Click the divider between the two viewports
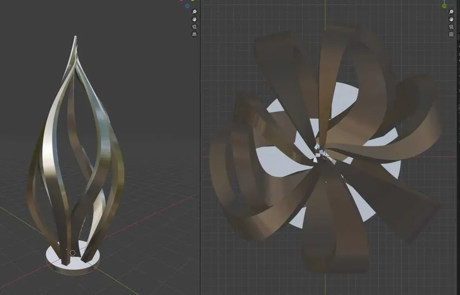 [x=200, y=147]
